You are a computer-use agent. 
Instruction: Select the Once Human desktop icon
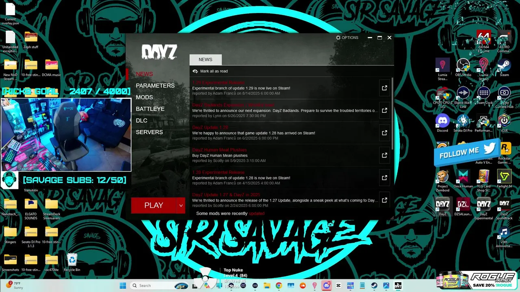[x=463, y=179]
